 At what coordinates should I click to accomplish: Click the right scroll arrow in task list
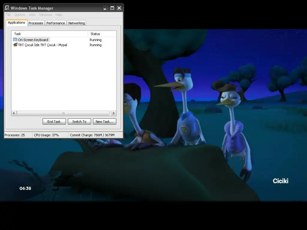coord(113,113)
